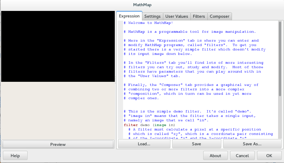
Task: Click the line '# namely an image that we call'
Action: point(166,120)
